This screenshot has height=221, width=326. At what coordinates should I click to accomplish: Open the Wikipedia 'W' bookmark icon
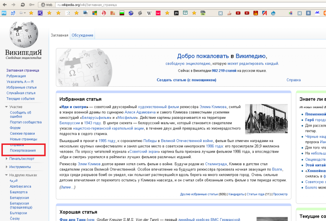149,13
